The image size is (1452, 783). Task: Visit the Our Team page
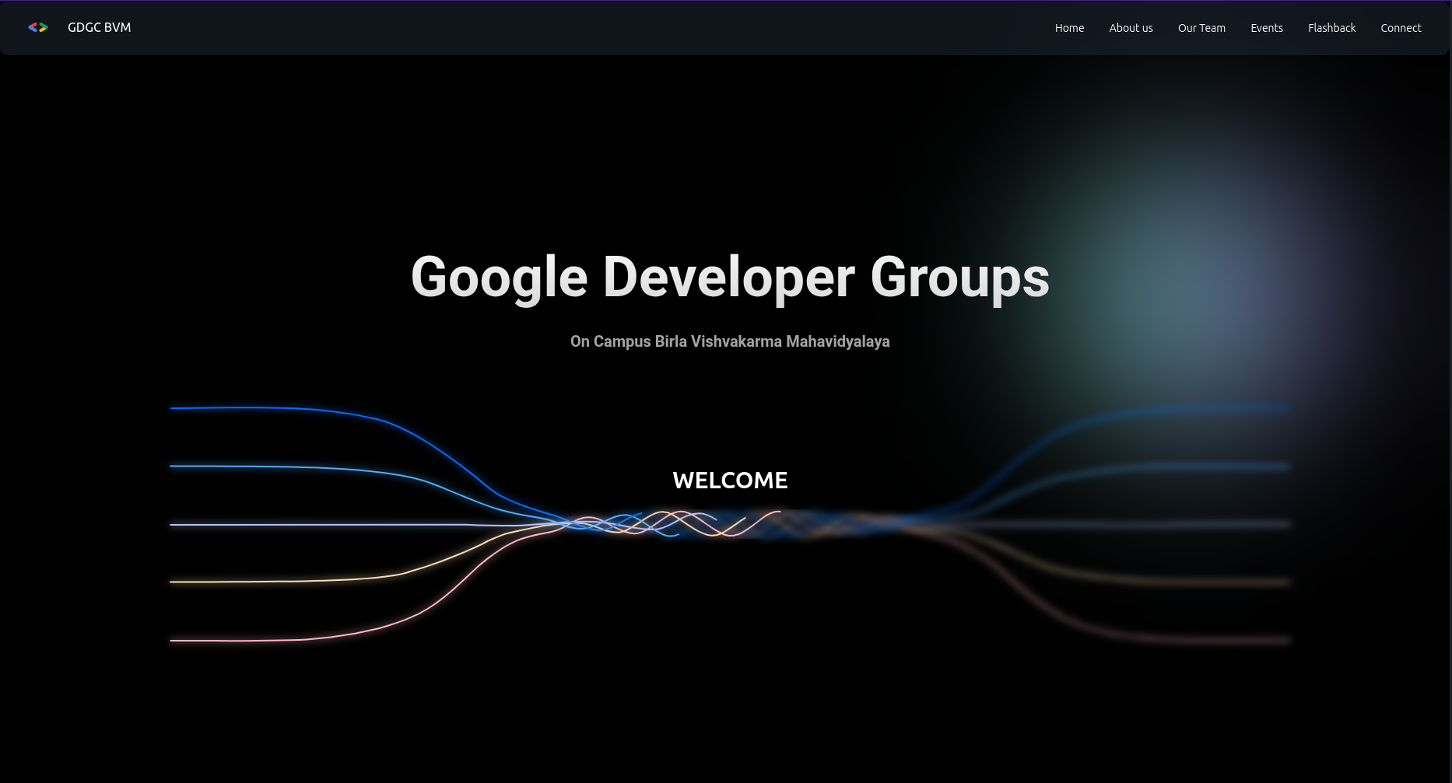1201,27
